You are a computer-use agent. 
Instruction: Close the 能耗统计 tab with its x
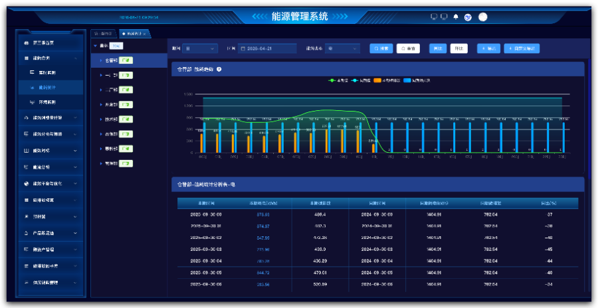click(x=145, y=34)
